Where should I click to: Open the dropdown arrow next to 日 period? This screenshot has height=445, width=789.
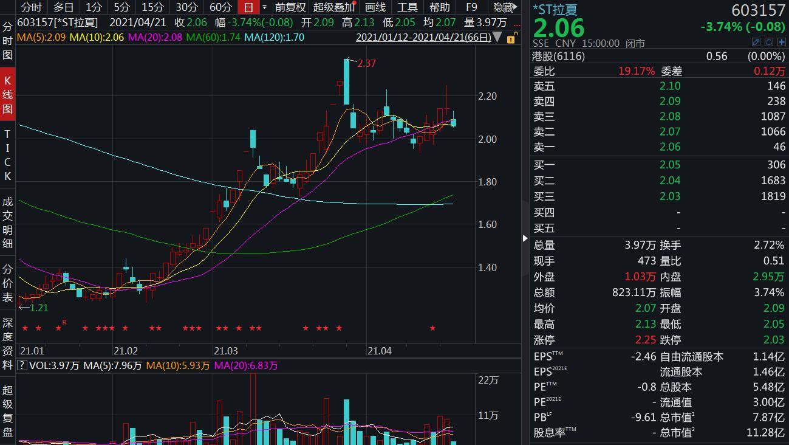264,7
